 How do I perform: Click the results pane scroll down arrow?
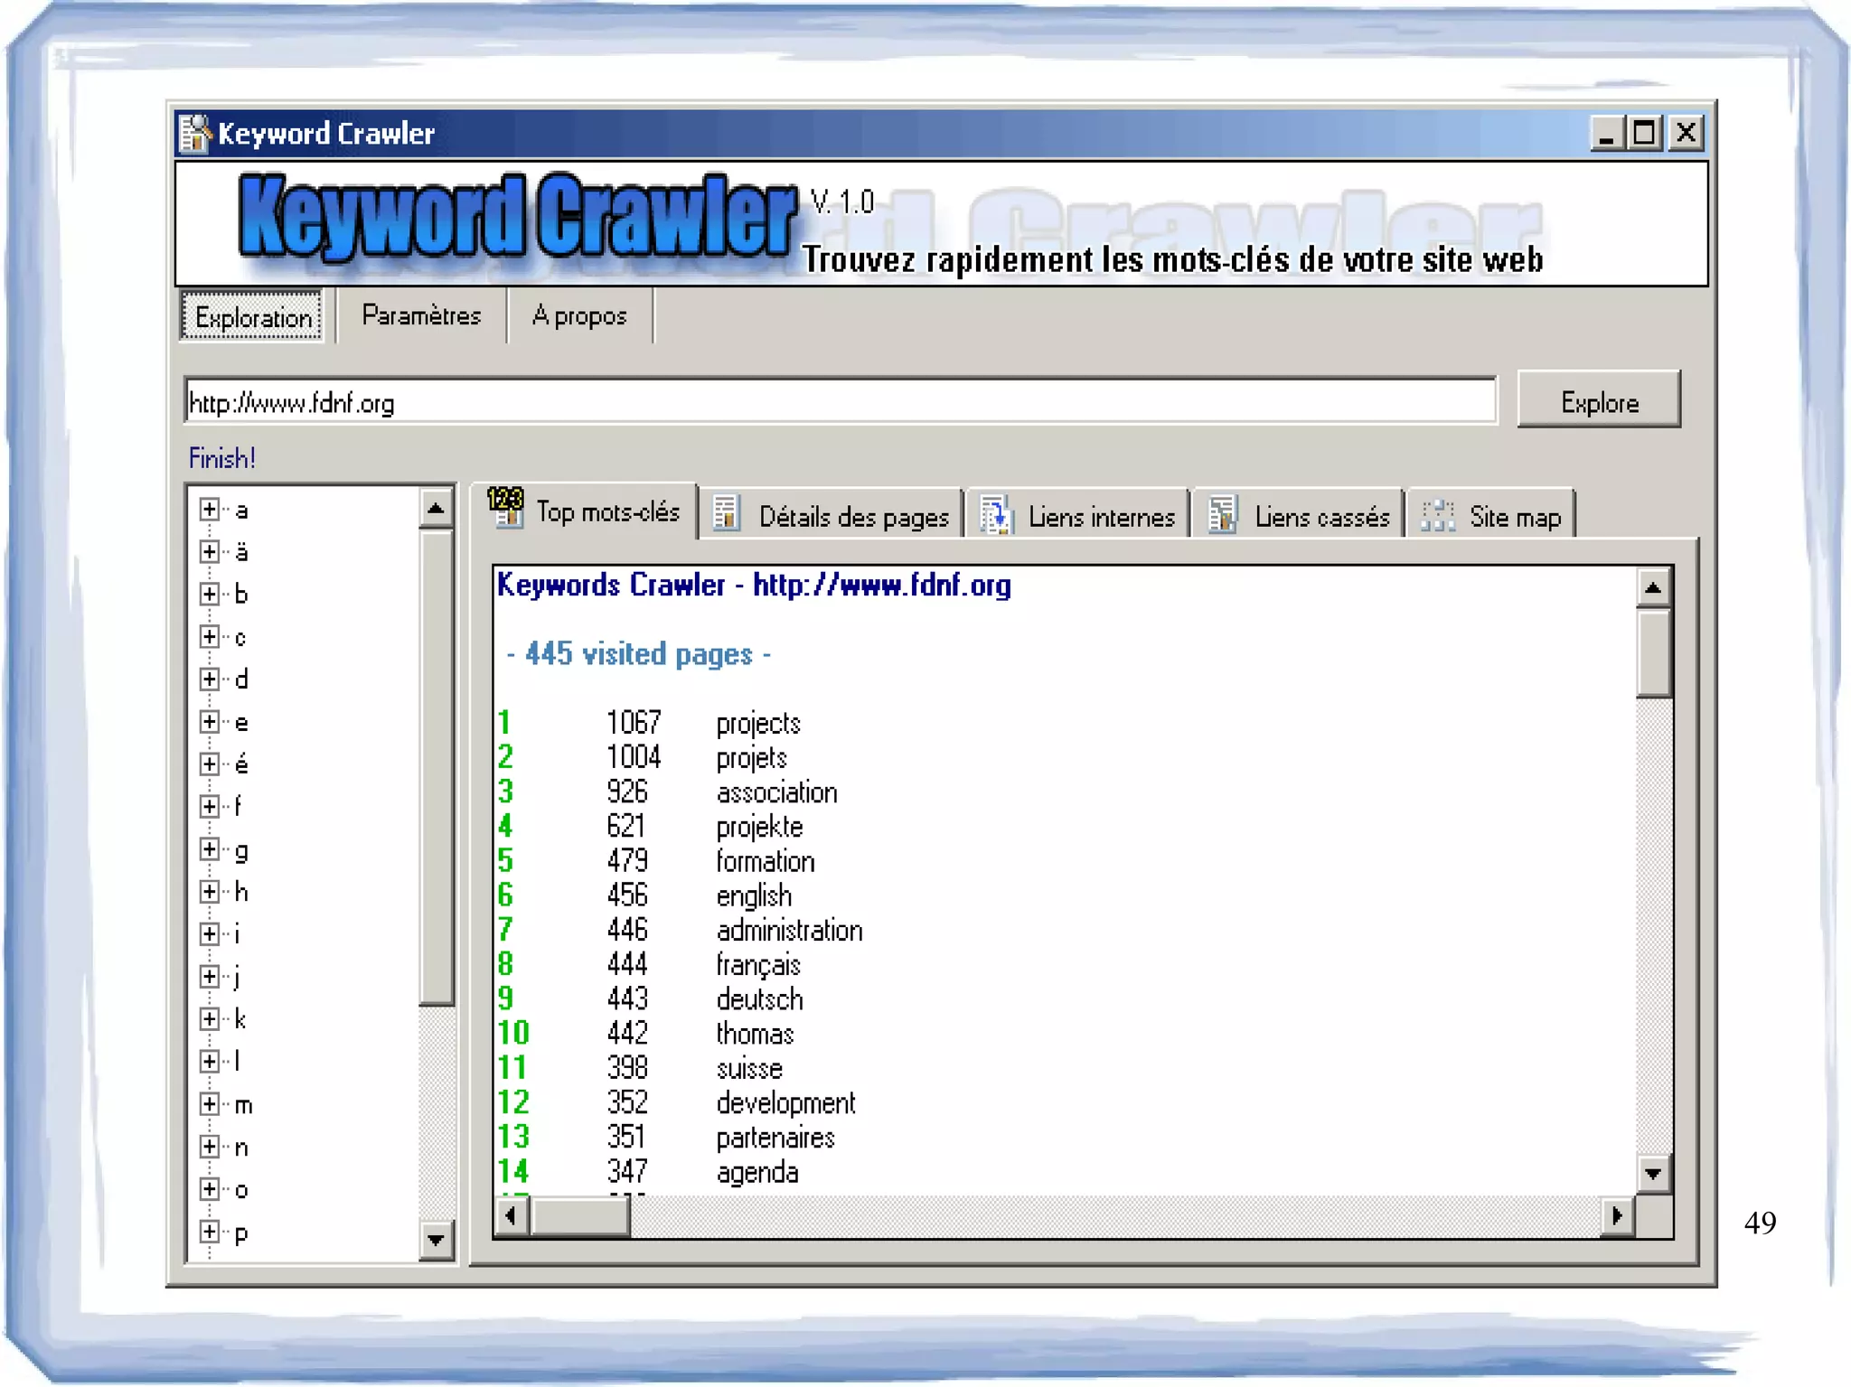(x=1653, y=1173)
